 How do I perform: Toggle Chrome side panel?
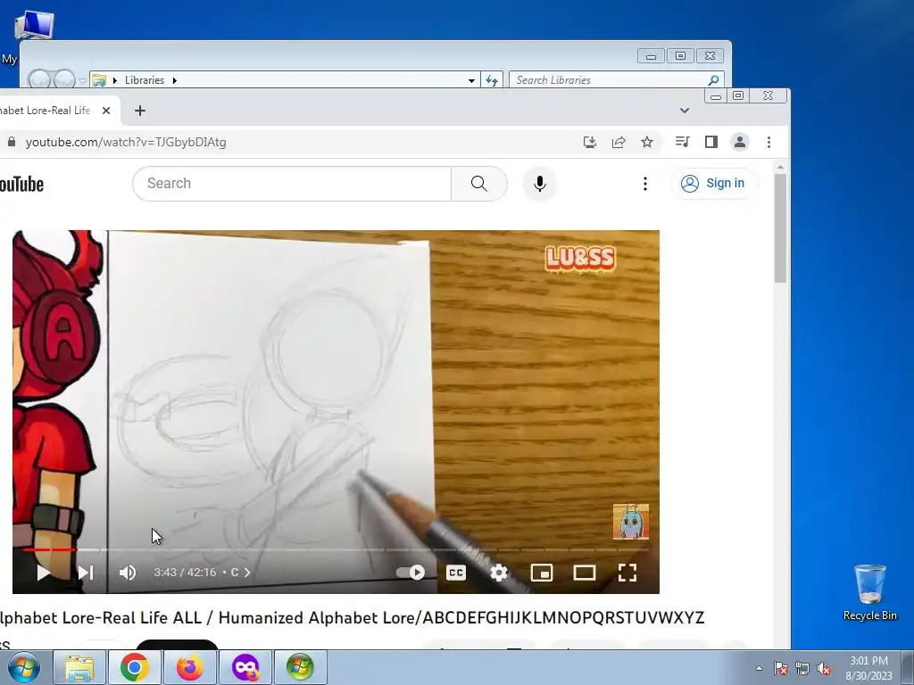(x=711, y=142)
